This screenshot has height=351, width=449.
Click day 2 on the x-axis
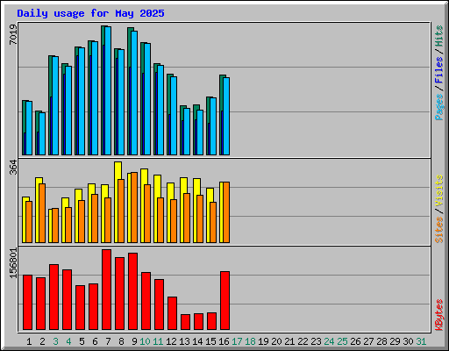pos(42,341)
